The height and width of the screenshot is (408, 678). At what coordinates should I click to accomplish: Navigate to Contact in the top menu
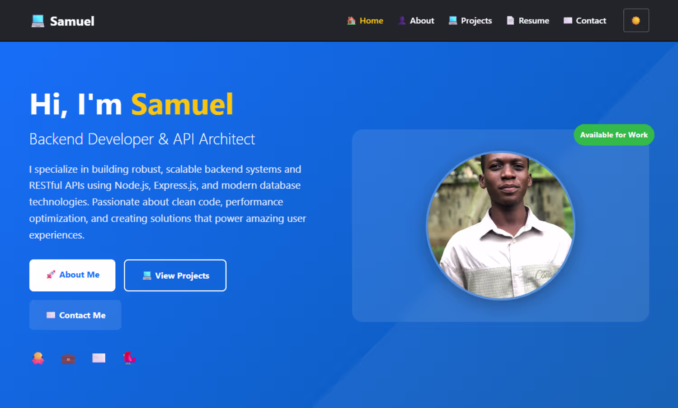pos(585,21)
